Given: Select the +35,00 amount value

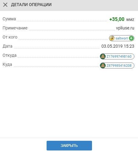Looking at the screenshot, I should [117, 19].
